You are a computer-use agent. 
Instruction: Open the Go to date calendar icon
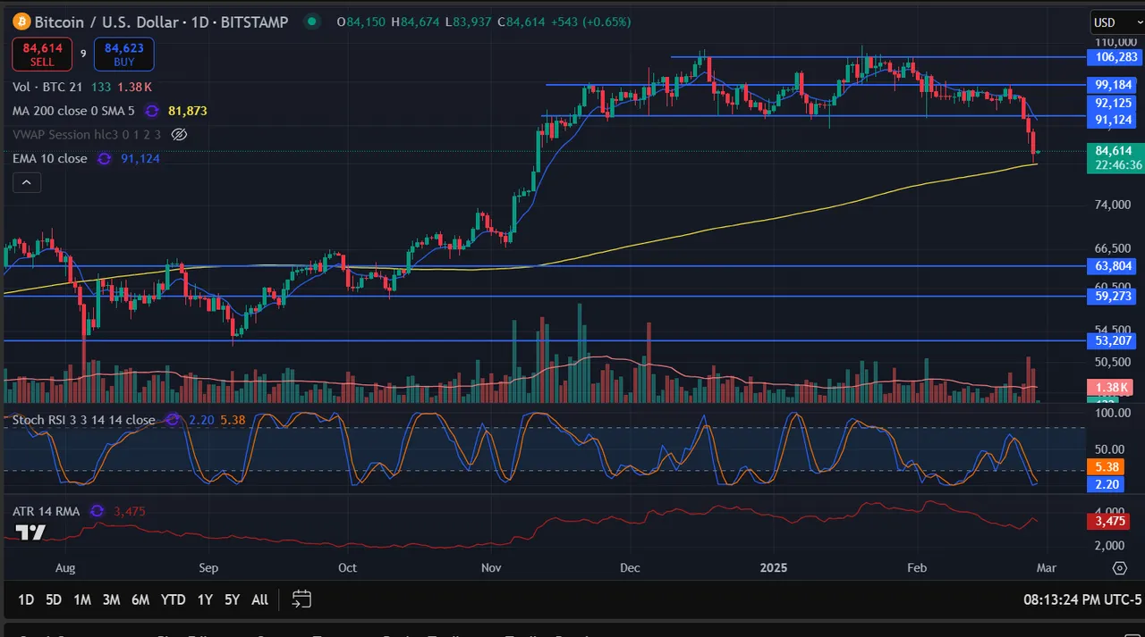click(x=301, y=599)
